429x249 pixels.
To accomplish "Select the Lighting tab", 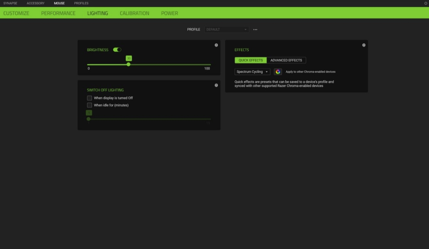I will coord(98,13).
